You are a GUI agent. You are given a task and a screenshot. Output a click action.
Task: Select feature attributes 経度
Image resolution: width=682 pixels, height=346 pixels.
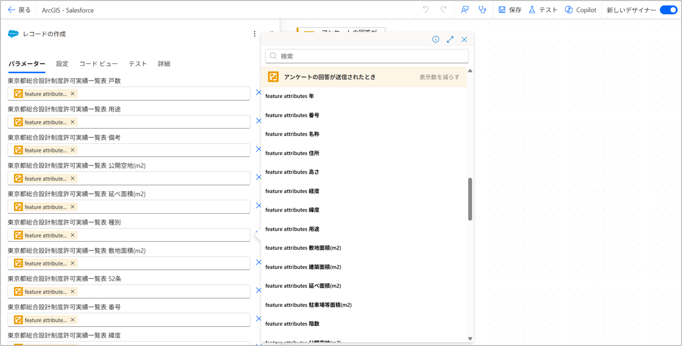292,191
